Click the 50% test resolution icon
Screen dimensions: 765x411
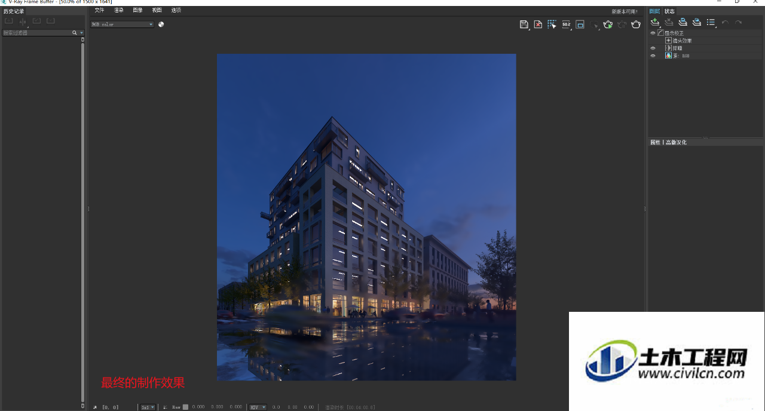pos(566,24)
